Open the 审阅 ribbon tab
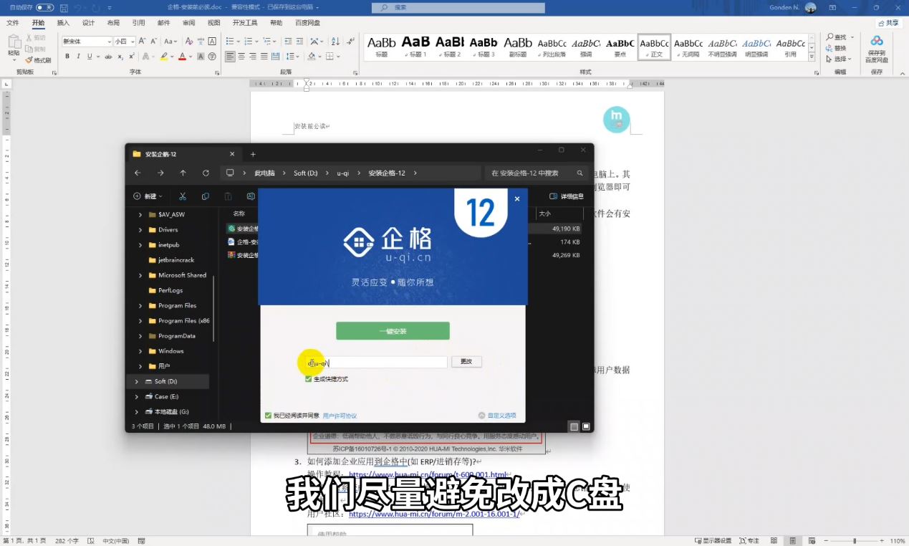The width and height of the screenshot is (909, 546). (188, 23)
